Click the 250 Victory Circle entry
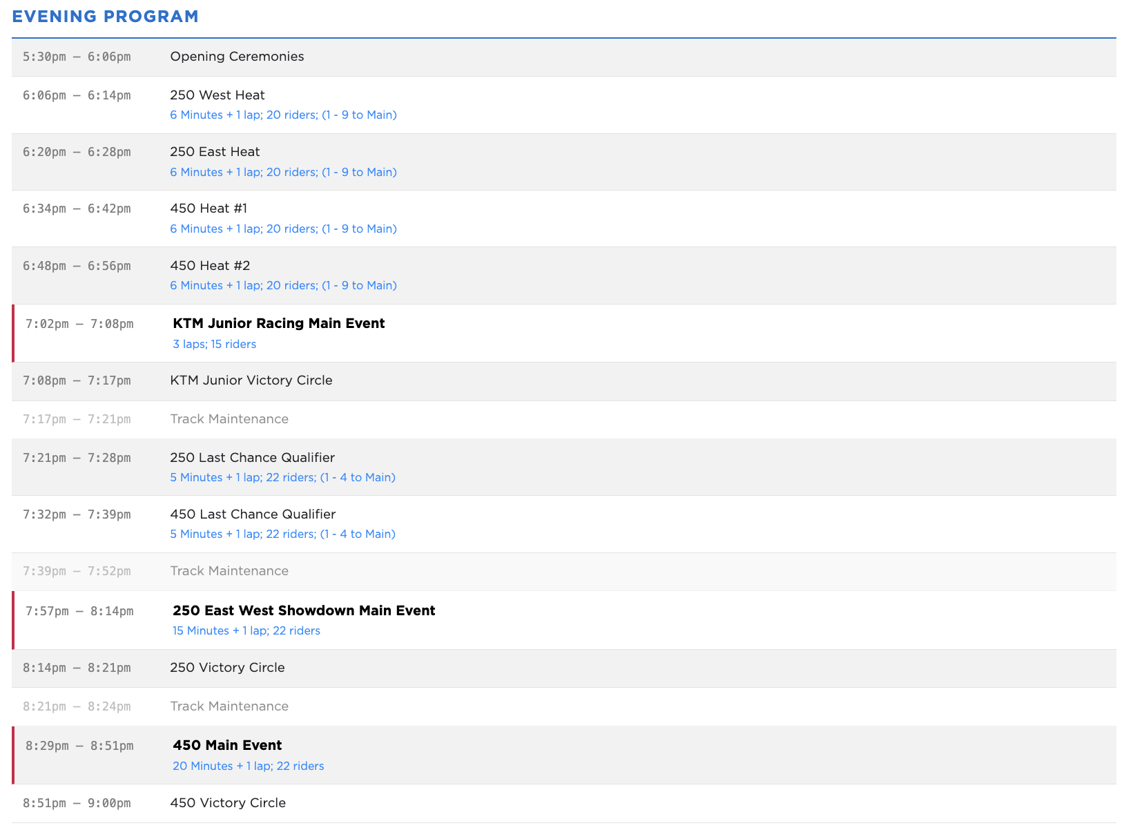 click(x=227, y=668)
